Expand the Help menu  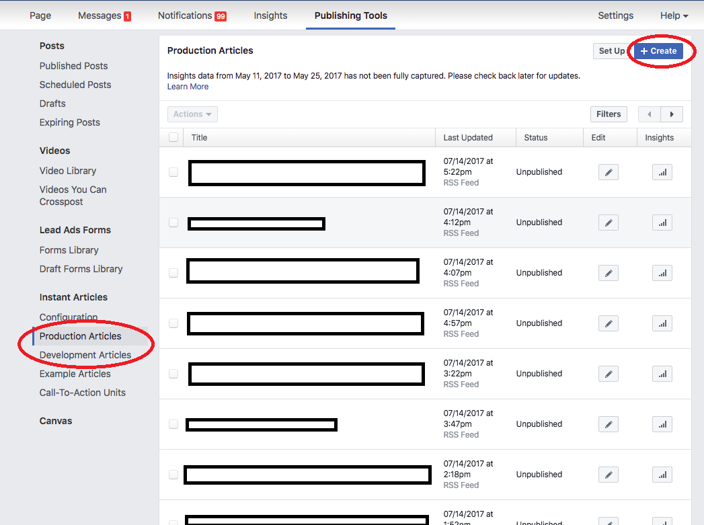click(x=674, y=15)
